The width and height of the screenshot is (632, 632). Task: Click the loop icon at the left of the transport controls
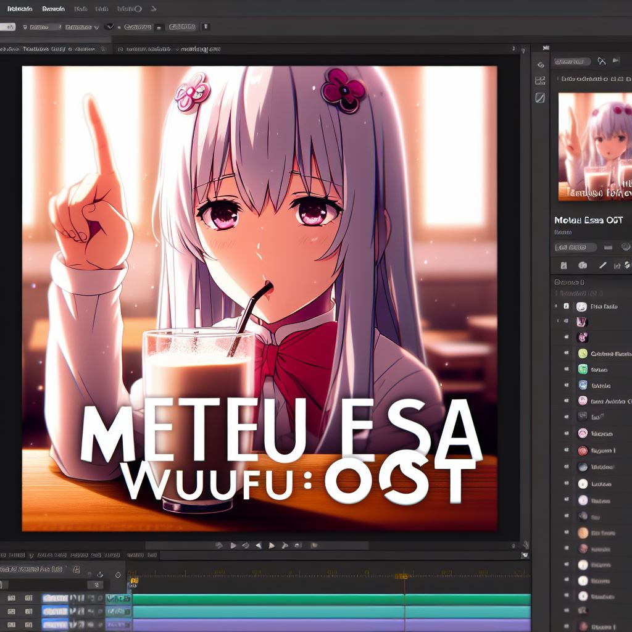219,546
